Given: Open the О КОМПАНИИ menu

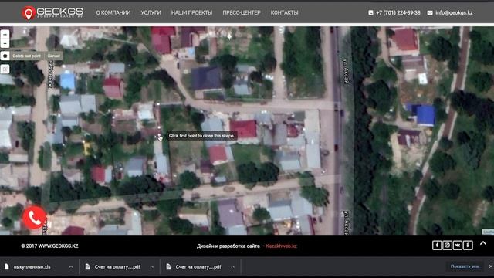Looking at the screenshot, I should click(113, 12).
